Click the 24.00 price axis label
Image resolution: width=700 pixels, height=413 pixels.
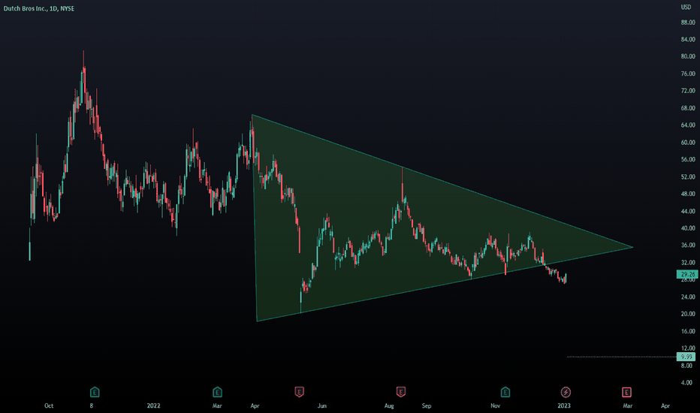pos(688,297)
